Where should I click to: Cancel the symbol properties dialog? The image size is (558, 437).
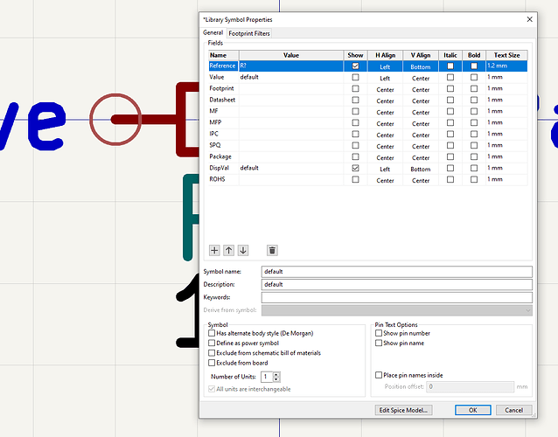click(514, 410)
